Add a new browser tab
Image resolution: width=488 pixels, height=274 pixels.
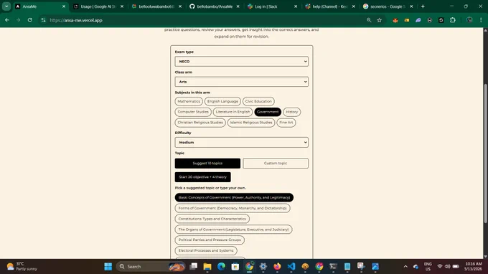tap(423, 6)
